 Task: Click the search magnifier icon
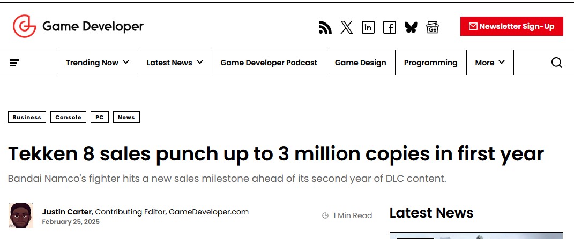click(556, 63)
